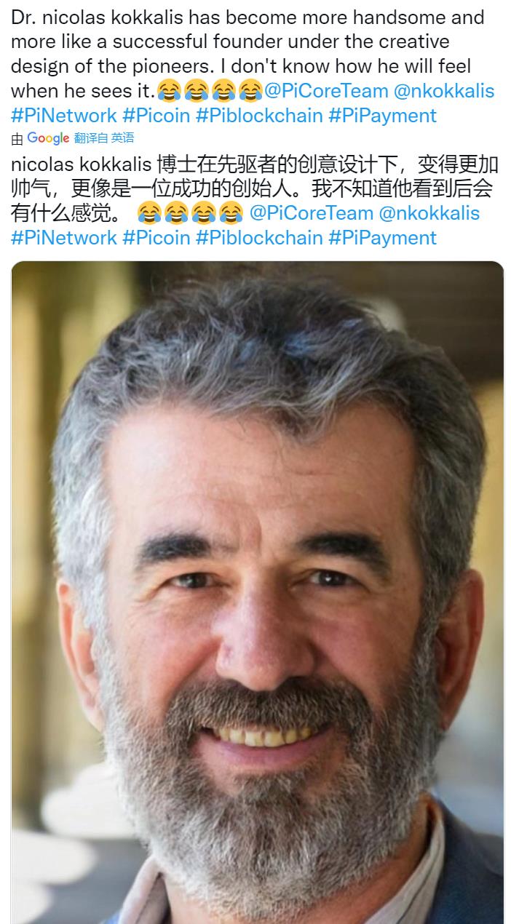Open @nkokkalis mention in English tweet
Screen dimensions: 511x924
[444, 91]
